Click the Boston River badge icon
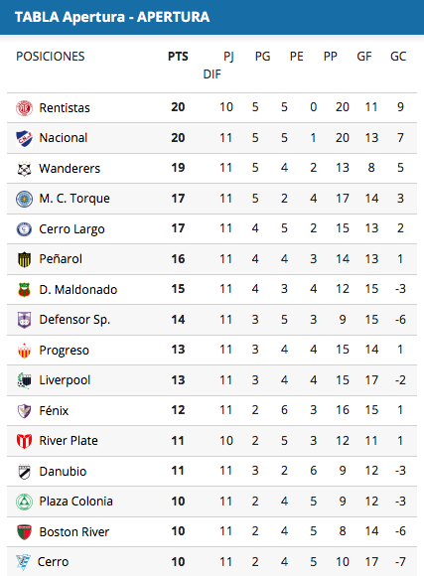 tap(24, 532)
